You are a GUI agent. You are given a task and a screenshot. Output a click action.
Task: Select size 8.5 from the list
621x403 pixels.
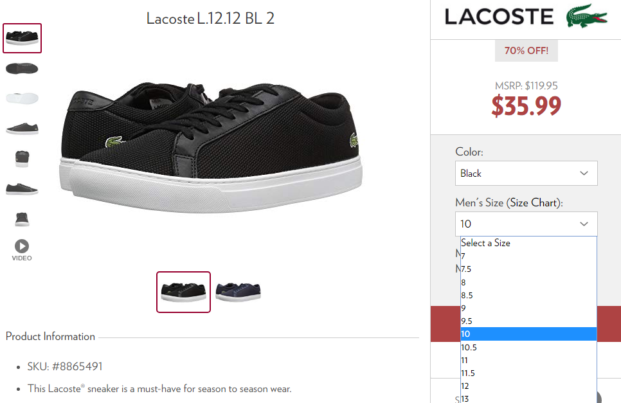[528, 295]
